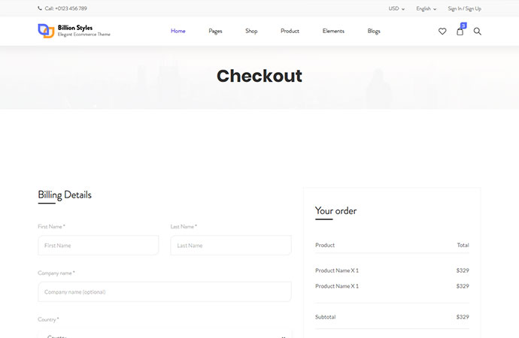Open the shopping cart bag icon

460,32
